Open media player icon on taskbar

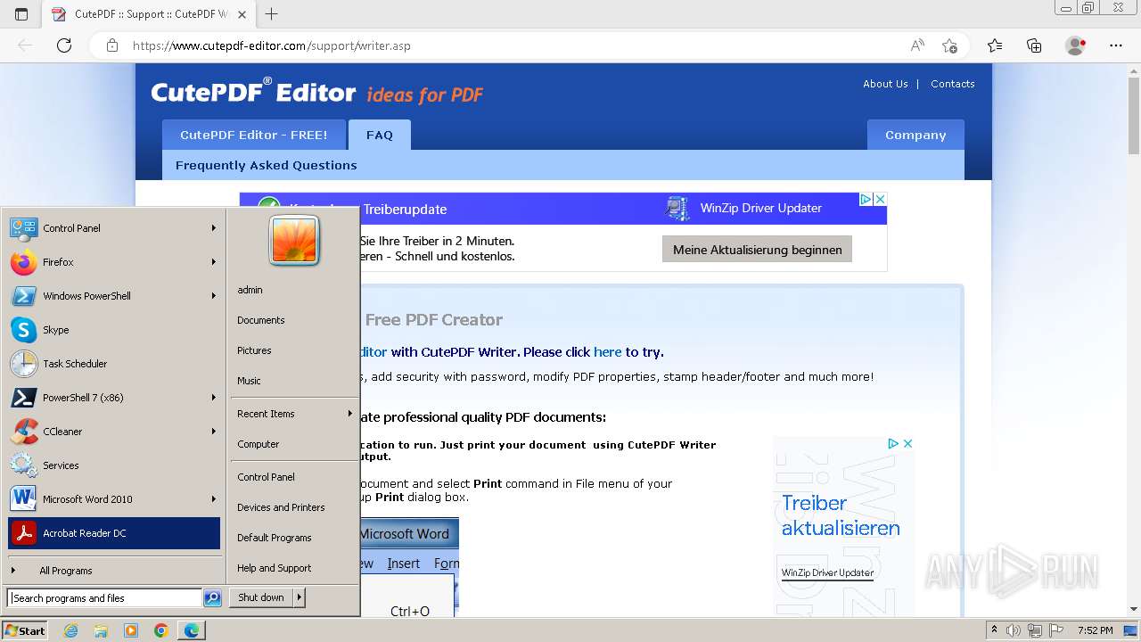coord(131,630)
